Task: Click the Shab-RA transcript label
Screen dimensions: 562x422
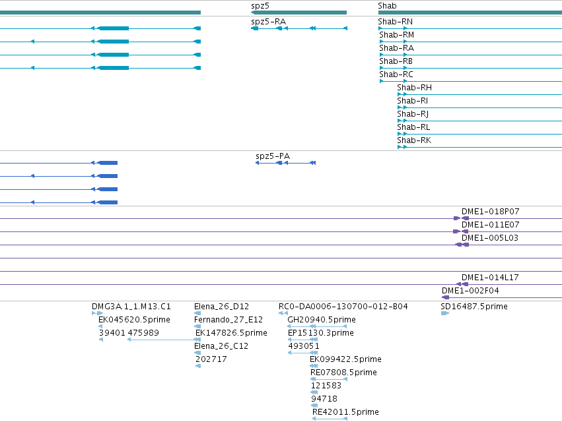Action: (397, 48)
